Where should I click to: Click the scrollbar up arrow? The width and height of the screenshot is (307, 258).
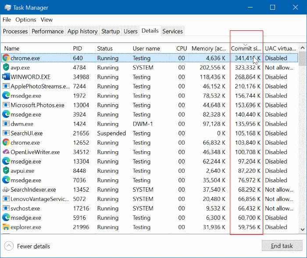click(x=303, y=47)
